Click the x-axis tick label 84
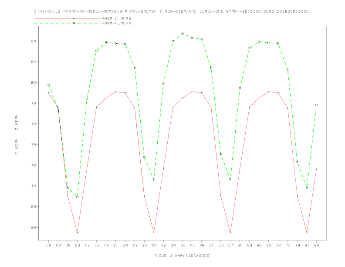This screenshot has height=267, width=345. (316, 245)
